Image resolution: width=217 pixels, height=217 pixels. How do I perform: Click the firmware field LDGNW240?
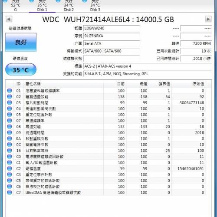(112, 28)
